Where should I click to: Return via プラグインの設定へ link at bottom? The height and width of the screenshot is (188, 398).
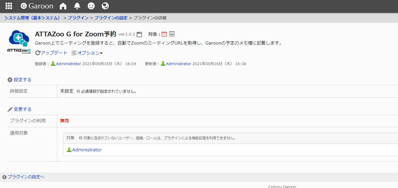click(26, 177)
